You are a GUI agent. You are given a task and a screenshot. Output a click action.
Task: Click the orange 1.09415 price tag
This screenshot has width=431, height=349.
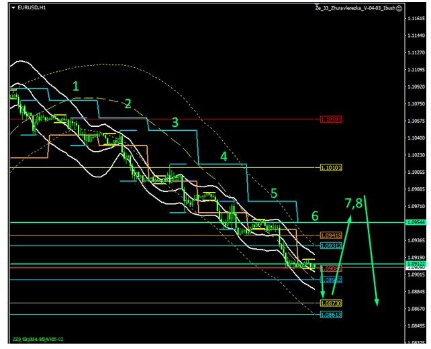(332, 236)
